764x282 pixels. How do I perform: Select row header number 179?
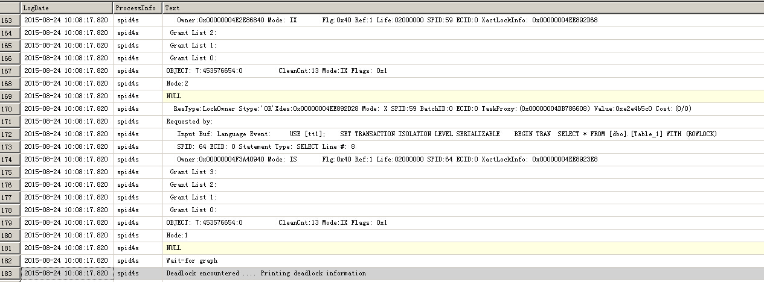pyautogui.click(x=10, y=222)
